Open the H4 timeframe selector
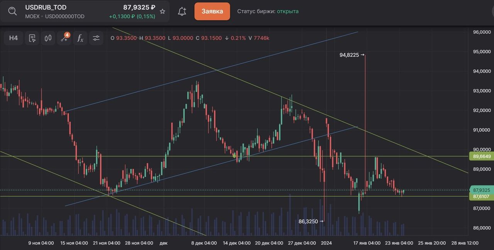This screenshot has height=250, width=494. click(x=14, y=38)
